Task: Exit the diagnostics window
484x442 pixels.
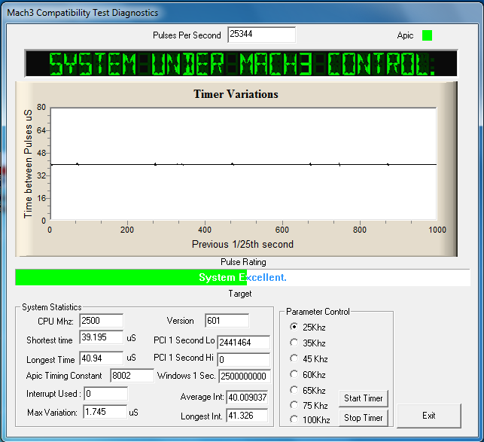Action: point(429,416)
